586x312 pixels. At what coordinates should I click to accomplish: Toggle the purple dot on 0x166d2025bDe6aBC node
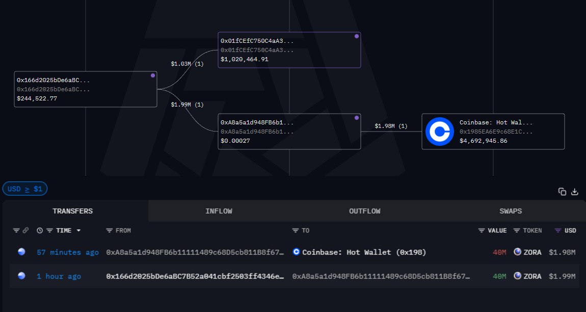[153, 75]
